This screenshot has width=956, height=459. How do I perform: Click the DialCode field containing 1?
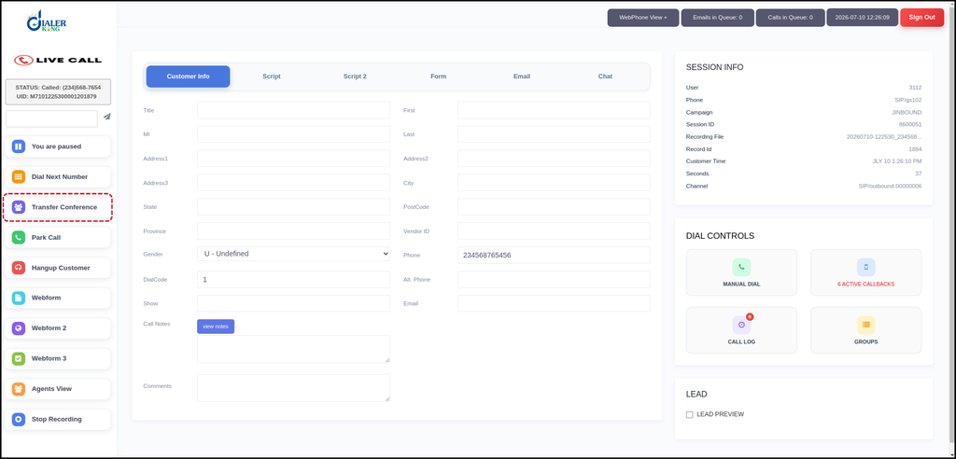point(293,279)
